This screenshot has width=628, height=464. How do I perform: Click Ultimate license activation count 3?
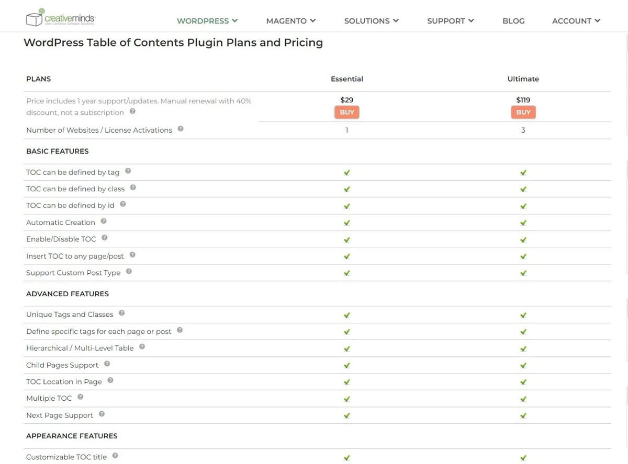point(523,130)
